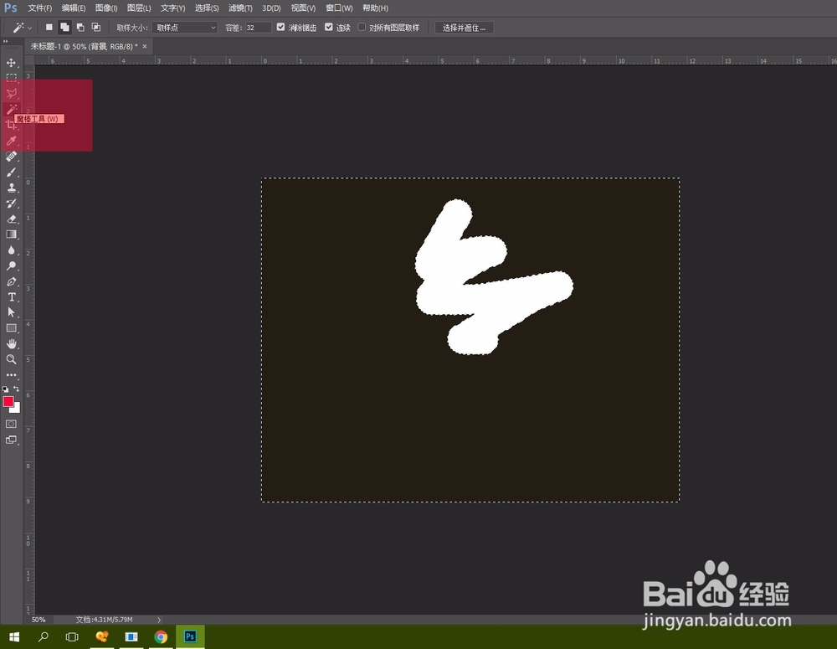Screen dimensions: 837x649
Task: Close the 未标题-1 document tab
Action: coord(145,46)
